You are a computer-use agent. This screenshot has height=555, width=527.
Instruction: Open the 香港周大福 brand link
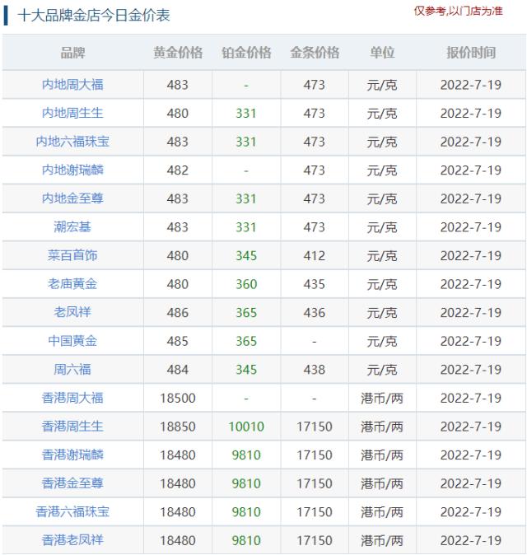(x=72, y=398)
